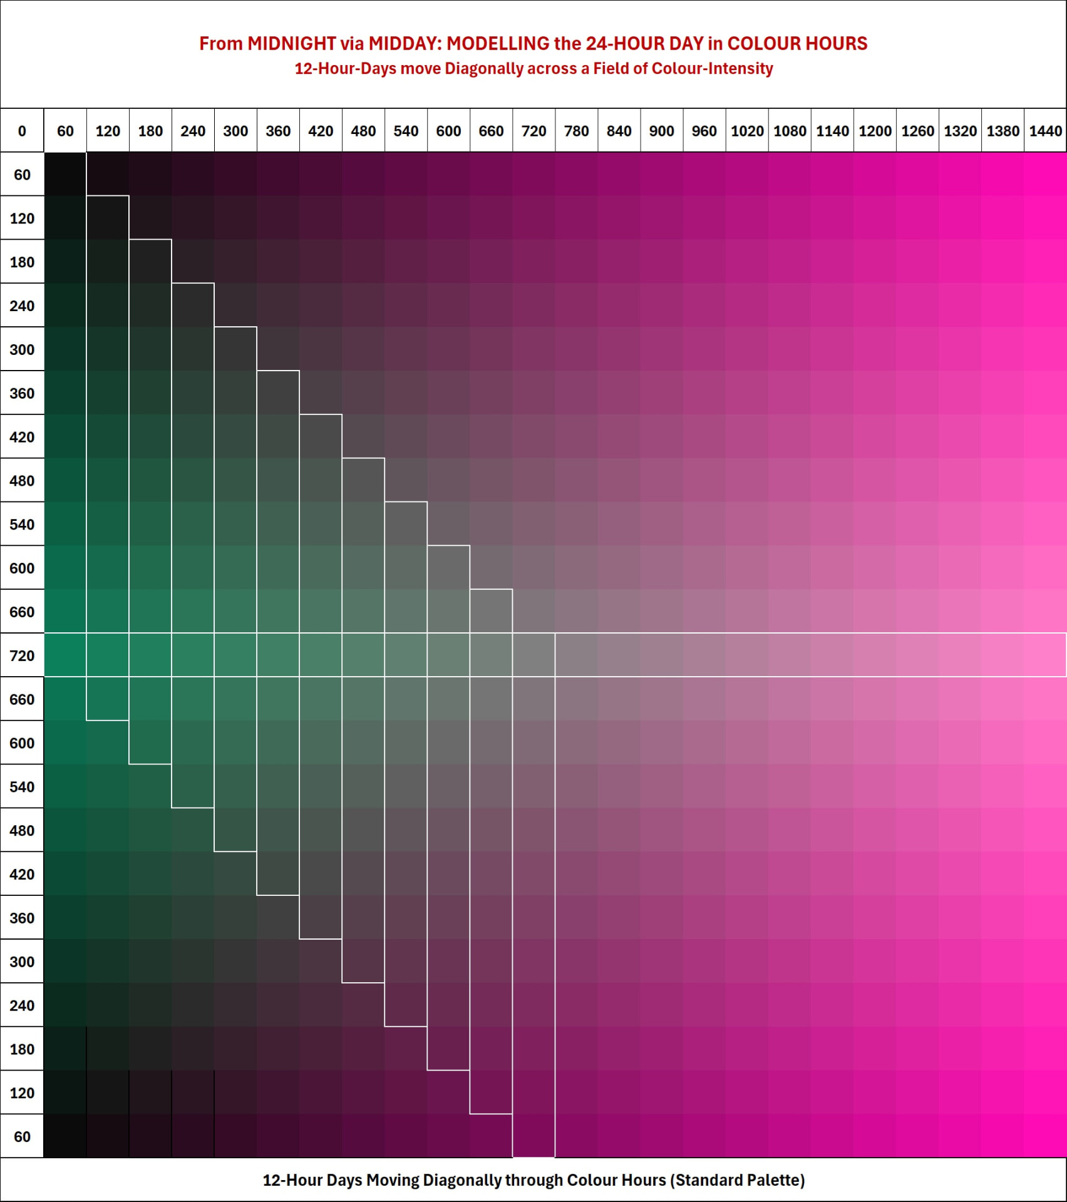Click the 720 midday label in the row-label column
1067x1202 pixels.
point(22,655)
